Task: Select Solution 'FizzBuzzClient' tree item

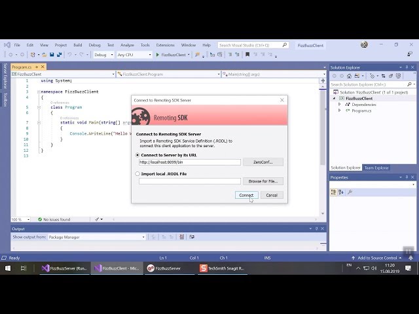Action: pyautogui.click(x=371, y=92)
